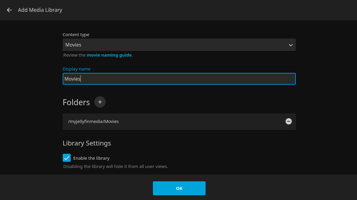Add a folder with the plus button
The width and height of the screenshot is (357, 200).
click(x=100, y=102)
